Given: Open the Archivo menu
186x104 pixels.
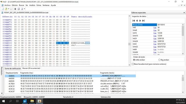Looking at the screenshot, I should coord(7,5).
